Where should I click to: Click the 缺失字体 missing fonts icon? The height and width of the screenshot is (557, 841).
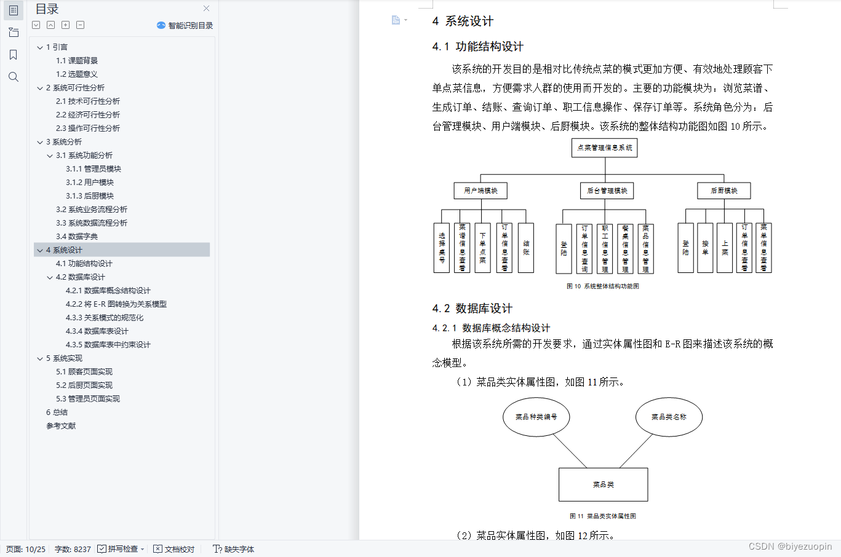point(217,549)
